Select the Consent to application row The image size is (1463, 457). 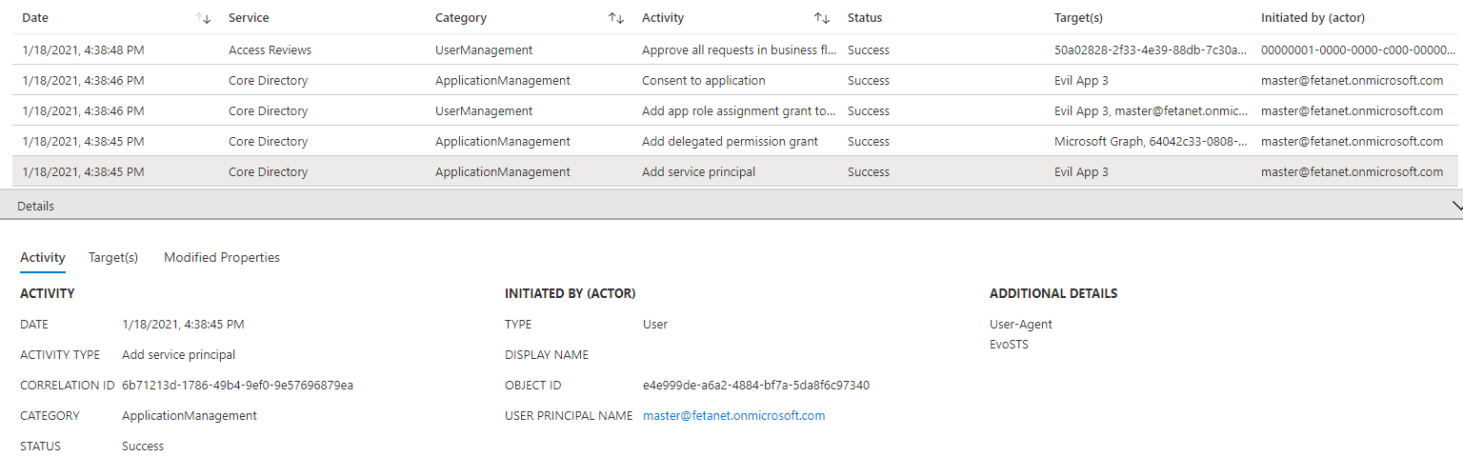pyautogui.click(x=735, y=80)
